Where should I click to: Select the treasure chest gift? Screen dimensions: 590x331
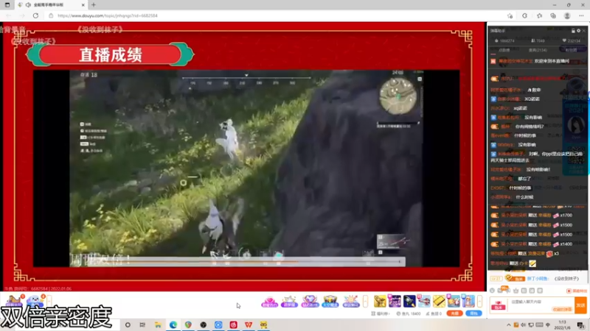pos(330,302)
